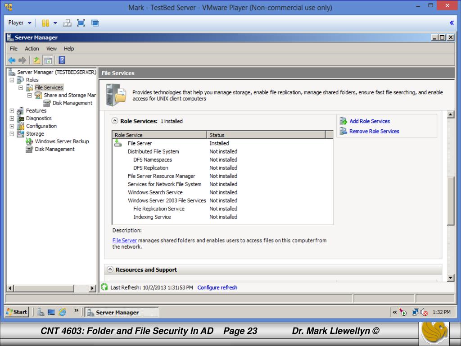Click the Server Manager quick launch icon

pyautogui.click(x=41, y=312)
